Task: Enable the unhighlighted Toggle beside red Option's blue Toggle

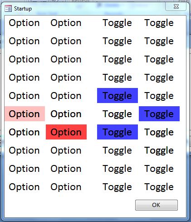Action: [x=159, y=132]
